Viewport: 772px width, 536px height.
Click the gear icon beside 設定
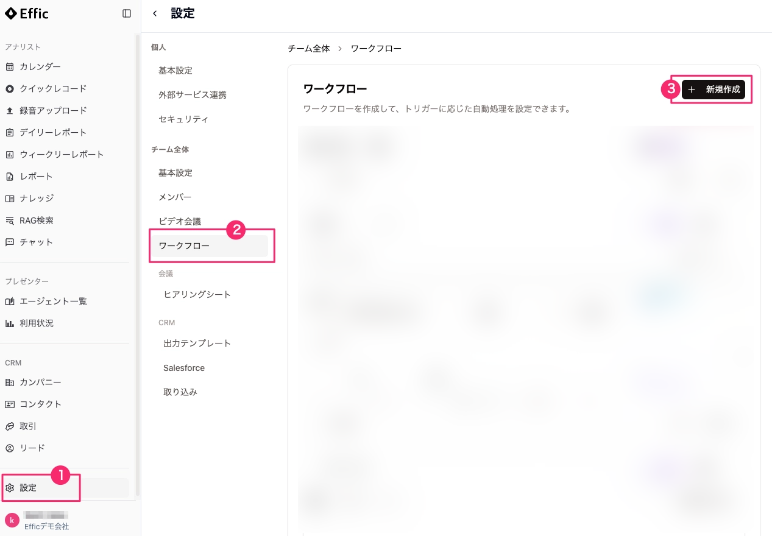(10, 488)
